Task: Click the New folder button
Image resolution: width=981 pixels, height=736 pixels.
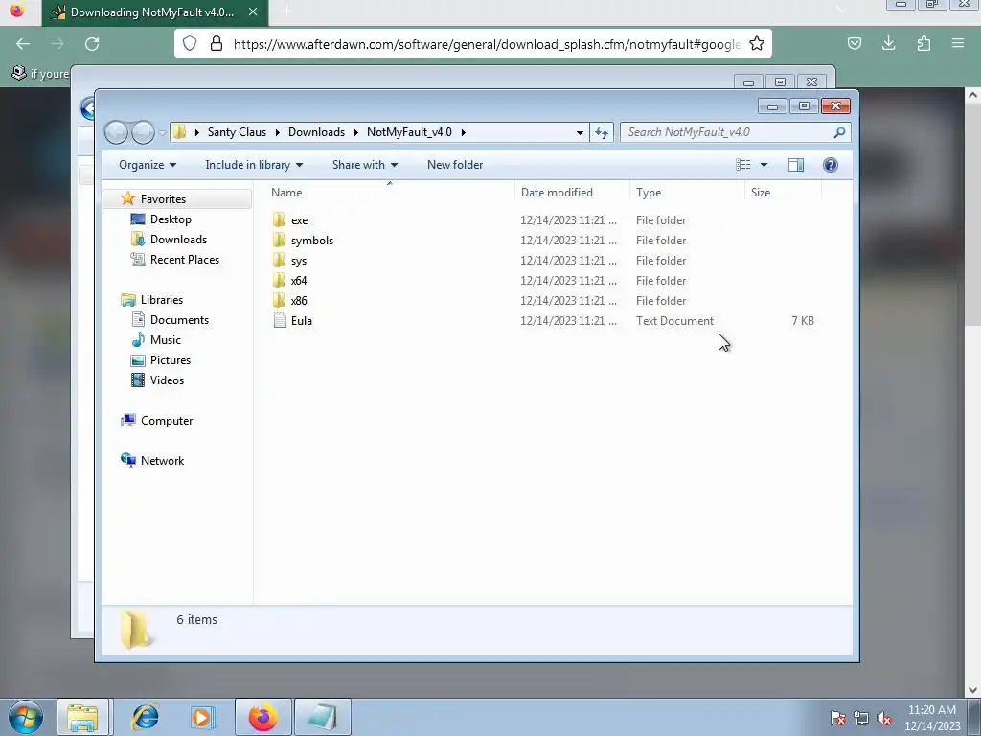Action: point(455,165)
